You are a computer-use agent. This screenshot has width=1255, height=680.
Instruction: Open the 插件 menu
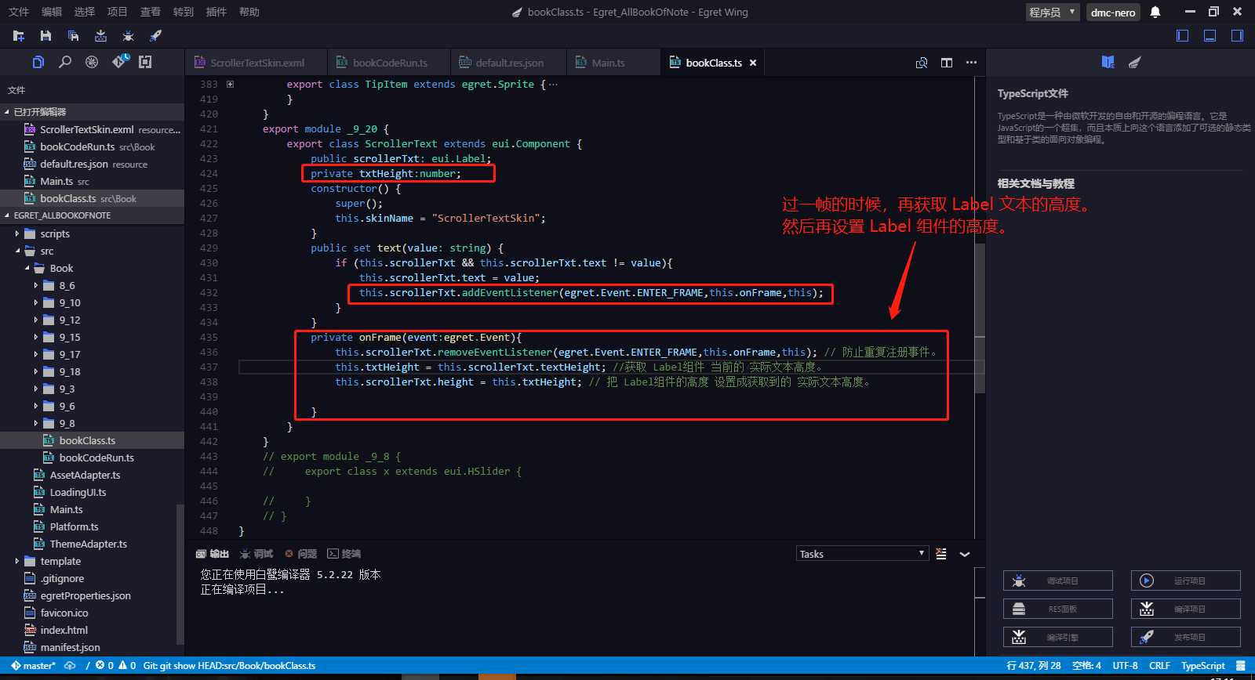[x=216, y=12]
